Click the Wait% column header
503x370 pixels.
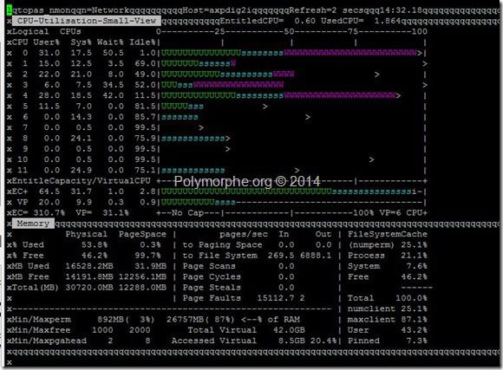point(110,42)
